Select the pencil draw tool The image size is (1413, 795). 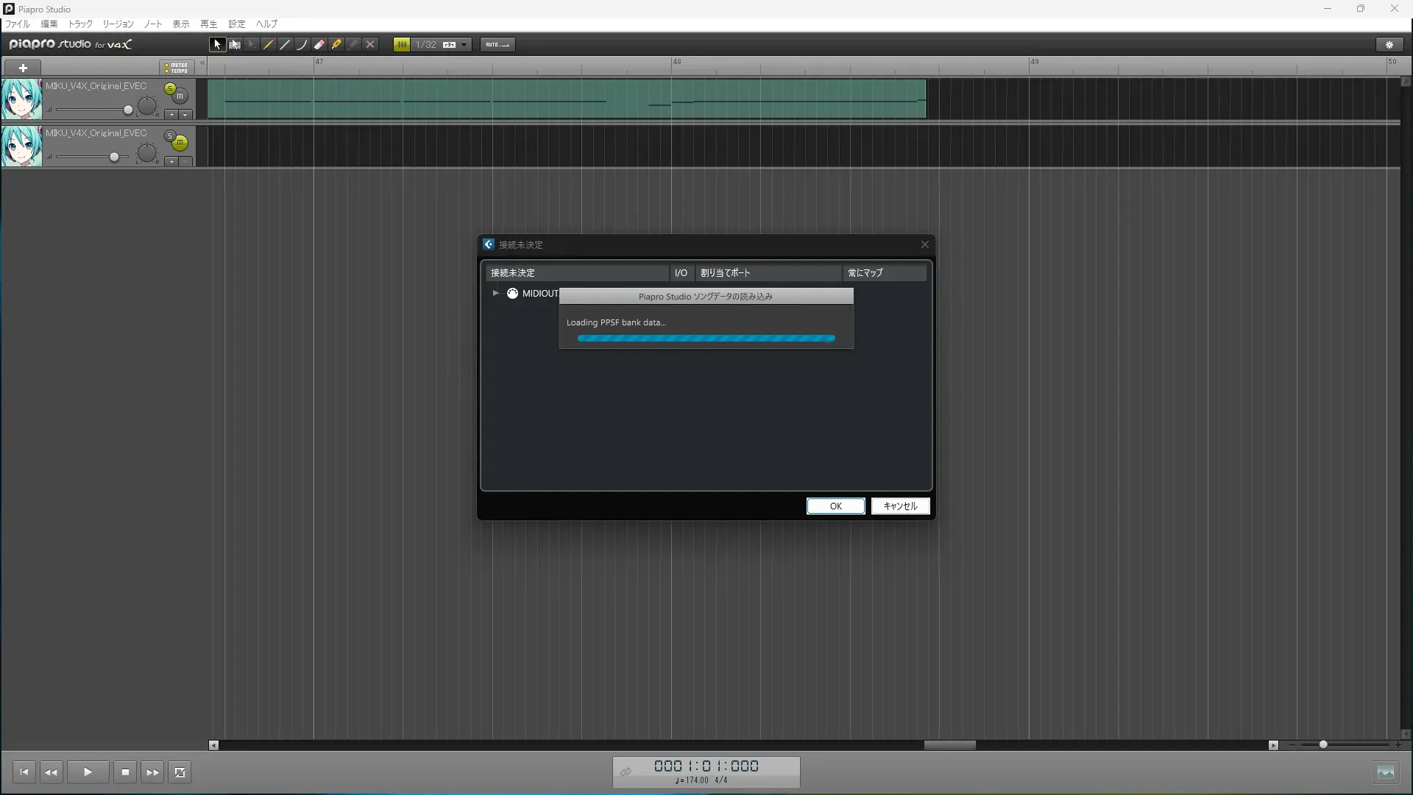point(269,45)
